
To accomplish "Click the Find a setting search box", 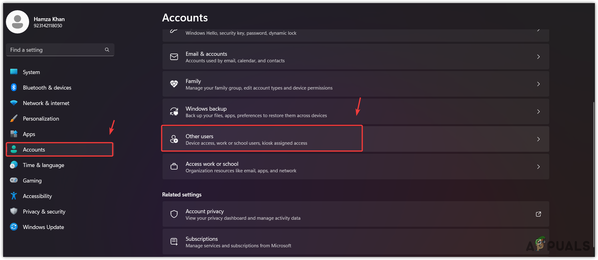I will tap(56, 50).
